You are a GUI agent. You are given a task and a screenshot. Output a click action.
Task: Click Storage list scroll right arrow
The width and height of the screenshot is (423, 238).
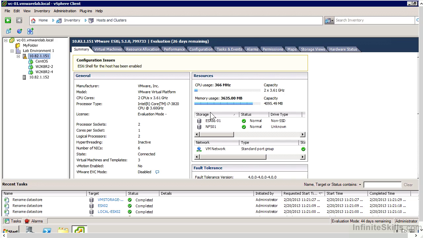(x=302, y=135)
